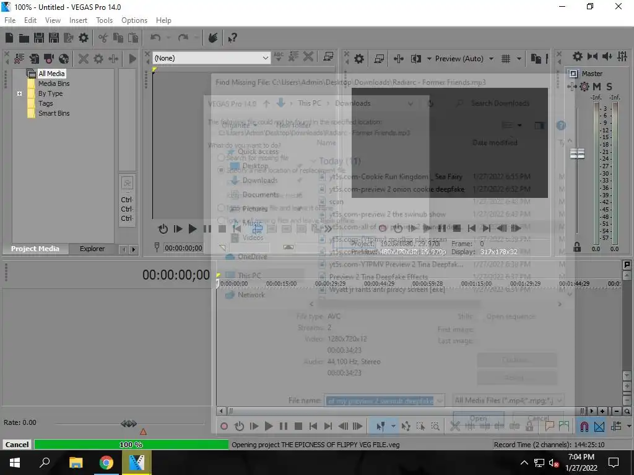
Task: Open the Preview (Auto) quality dropdown
Action: coord(491,59)
